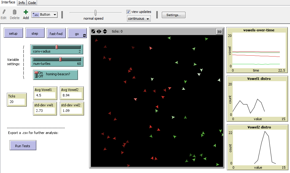Click the conv-radius slider handle
This screenshot has width=290, height=173.
tap(57, 47)
